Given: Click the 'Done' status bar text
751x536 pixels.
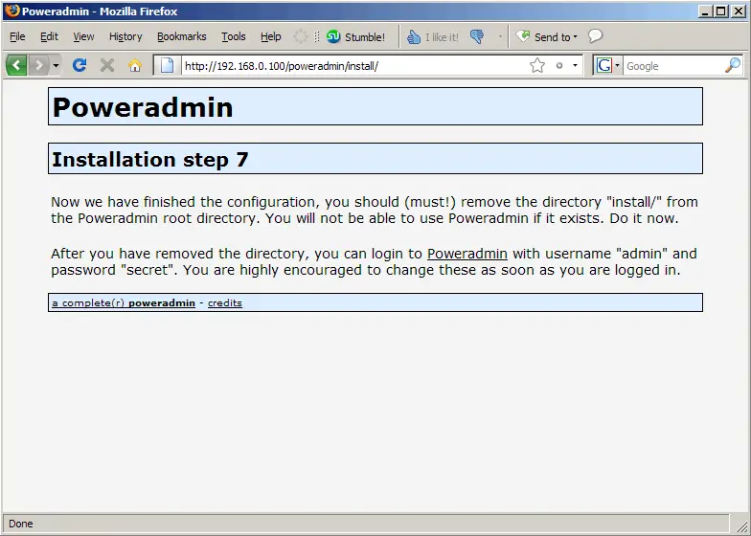Looking at the screenshot, I should (x=21, y=524).
